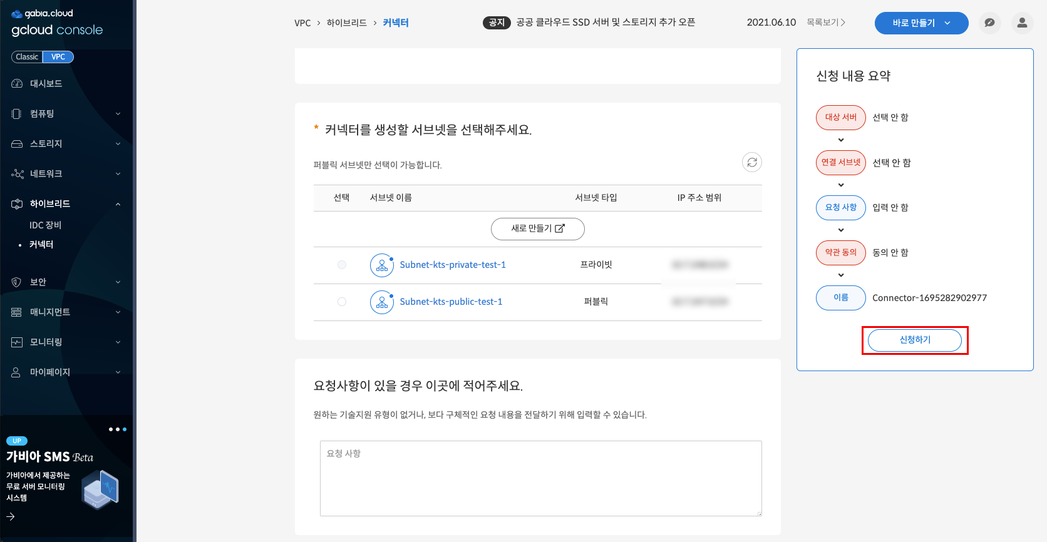This screenshot has height=542, width=1047.
Task: Click the 목록보기 notice list link
Action: pos(825,23)
